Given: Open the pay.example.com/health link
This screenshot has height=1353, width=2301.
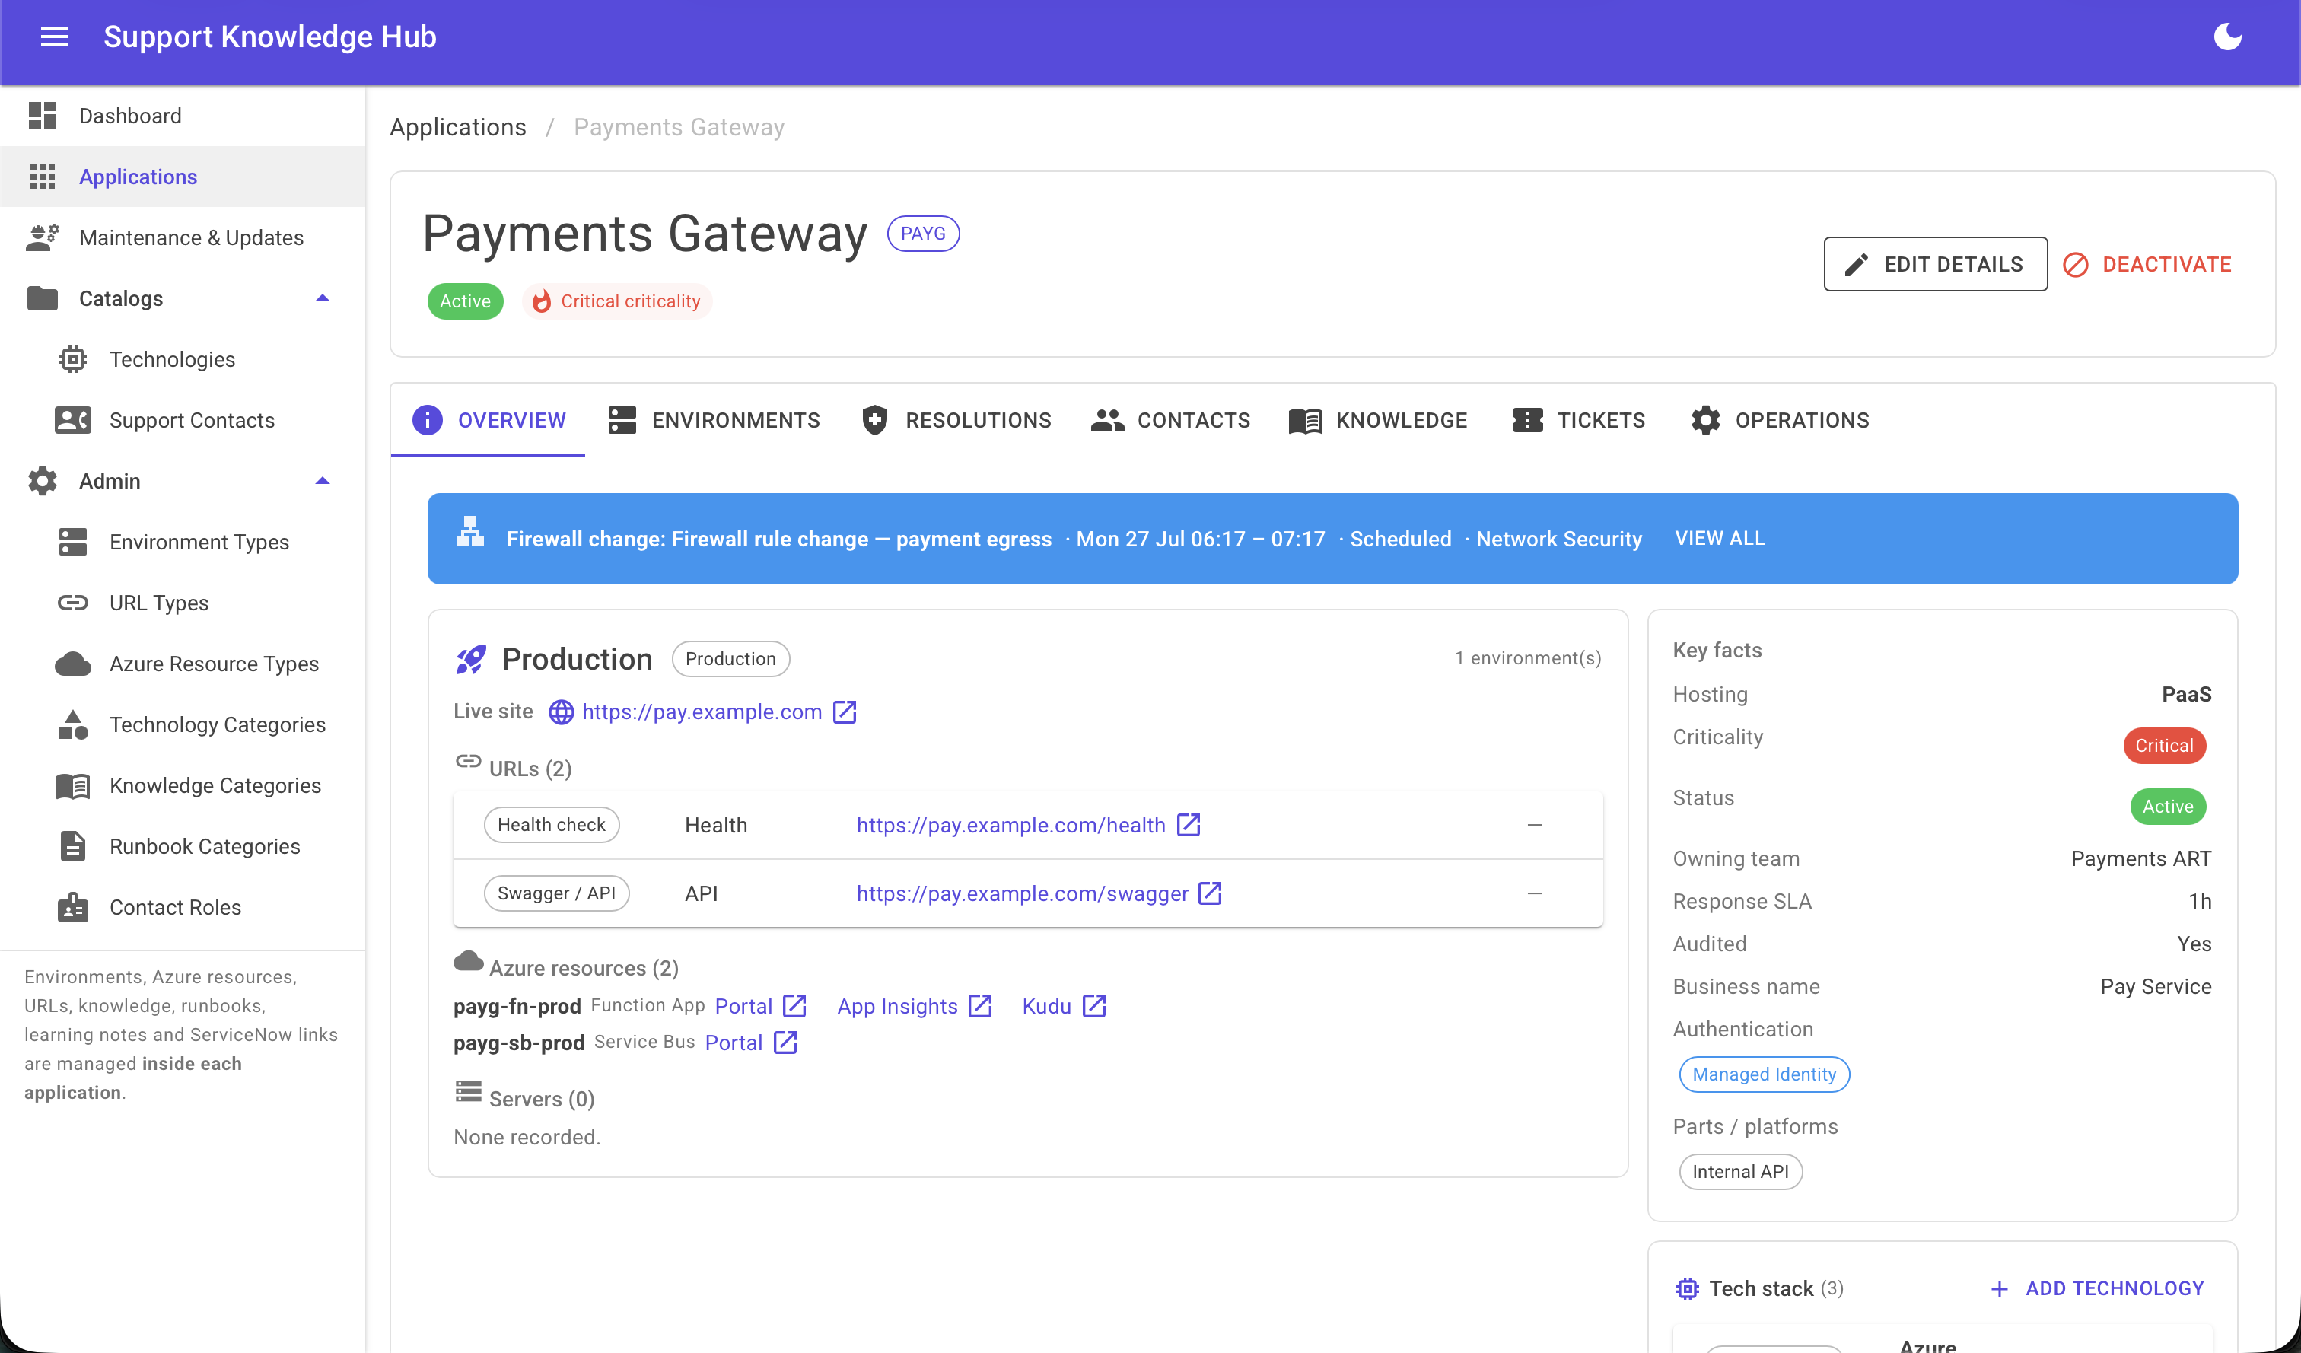Looking at the screenshot, I should click(1010, 824).
